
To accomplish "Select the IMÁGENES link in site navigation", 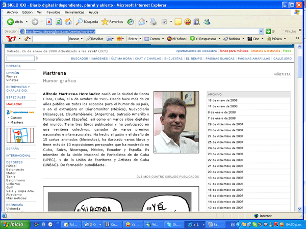I will pyautogui.click(x=99, y=59).
